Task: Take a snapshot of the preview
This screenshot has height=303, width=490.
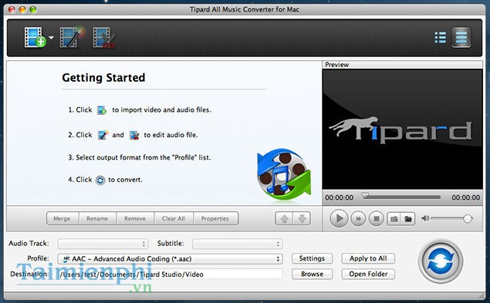Action: [x=394, y=219]
